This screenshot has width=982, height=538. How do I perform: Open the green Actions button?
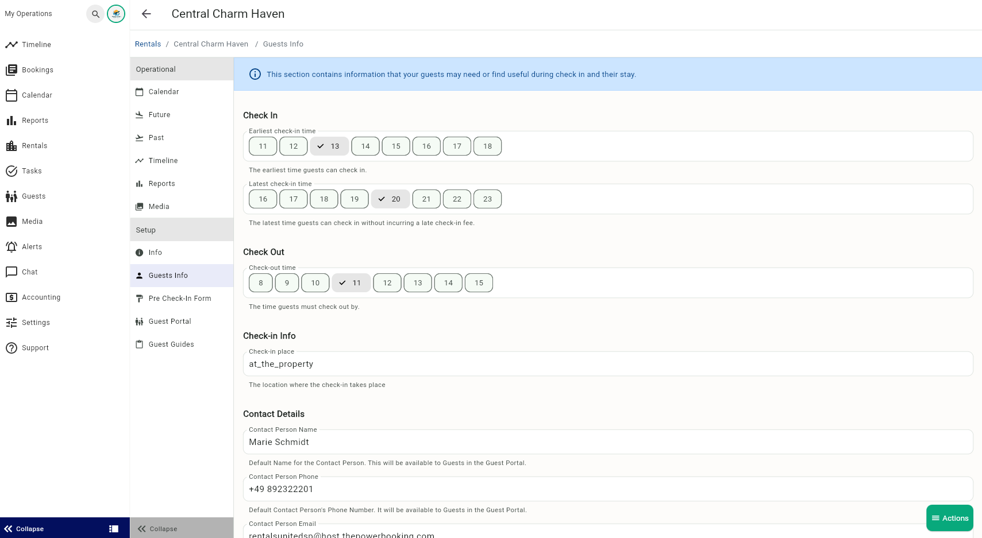tap(950, 518)
